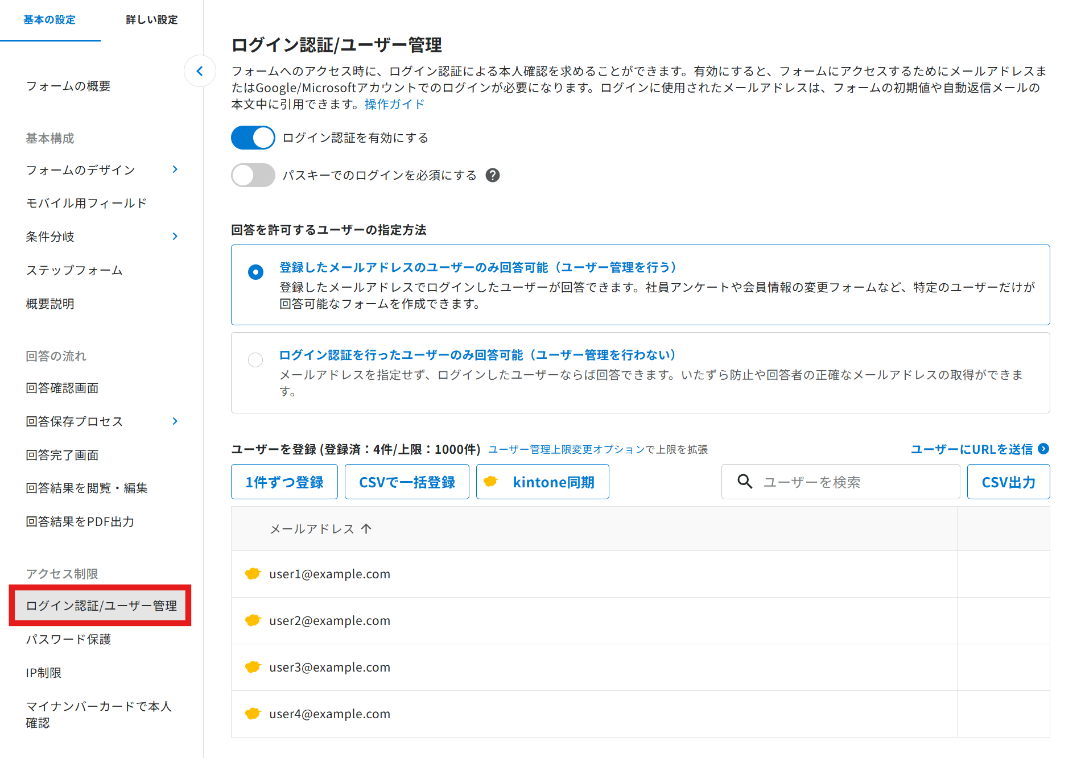The height and width of the screenshot is (758, 1081).
Task: Open ステップフォーム menu item
Action: (75, 270)
